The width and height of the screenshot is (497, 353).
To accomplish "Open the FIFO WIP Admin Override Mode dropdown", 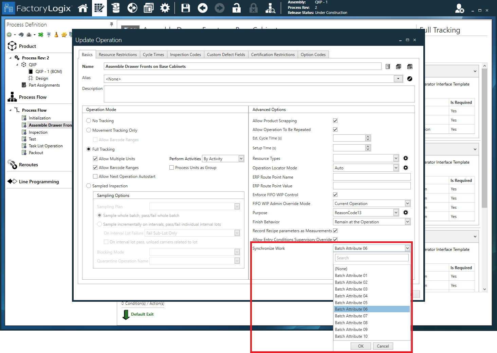I will click(407, 203).
